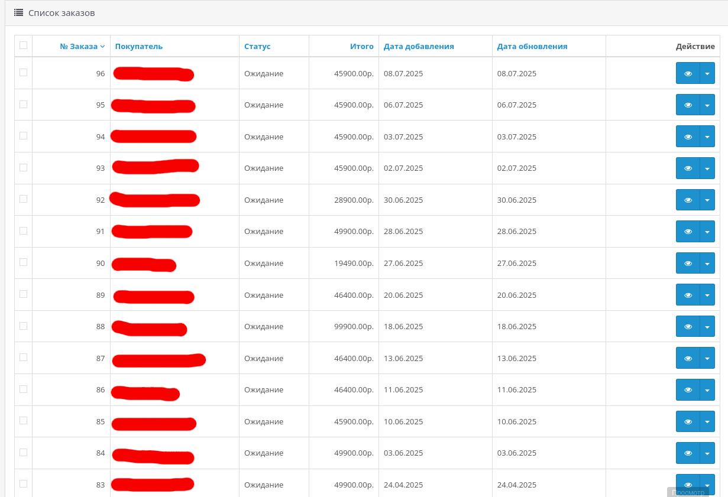Open action dropdown arrow for order 89
Viewport: 728px width, 497px height.
point(707,295)
